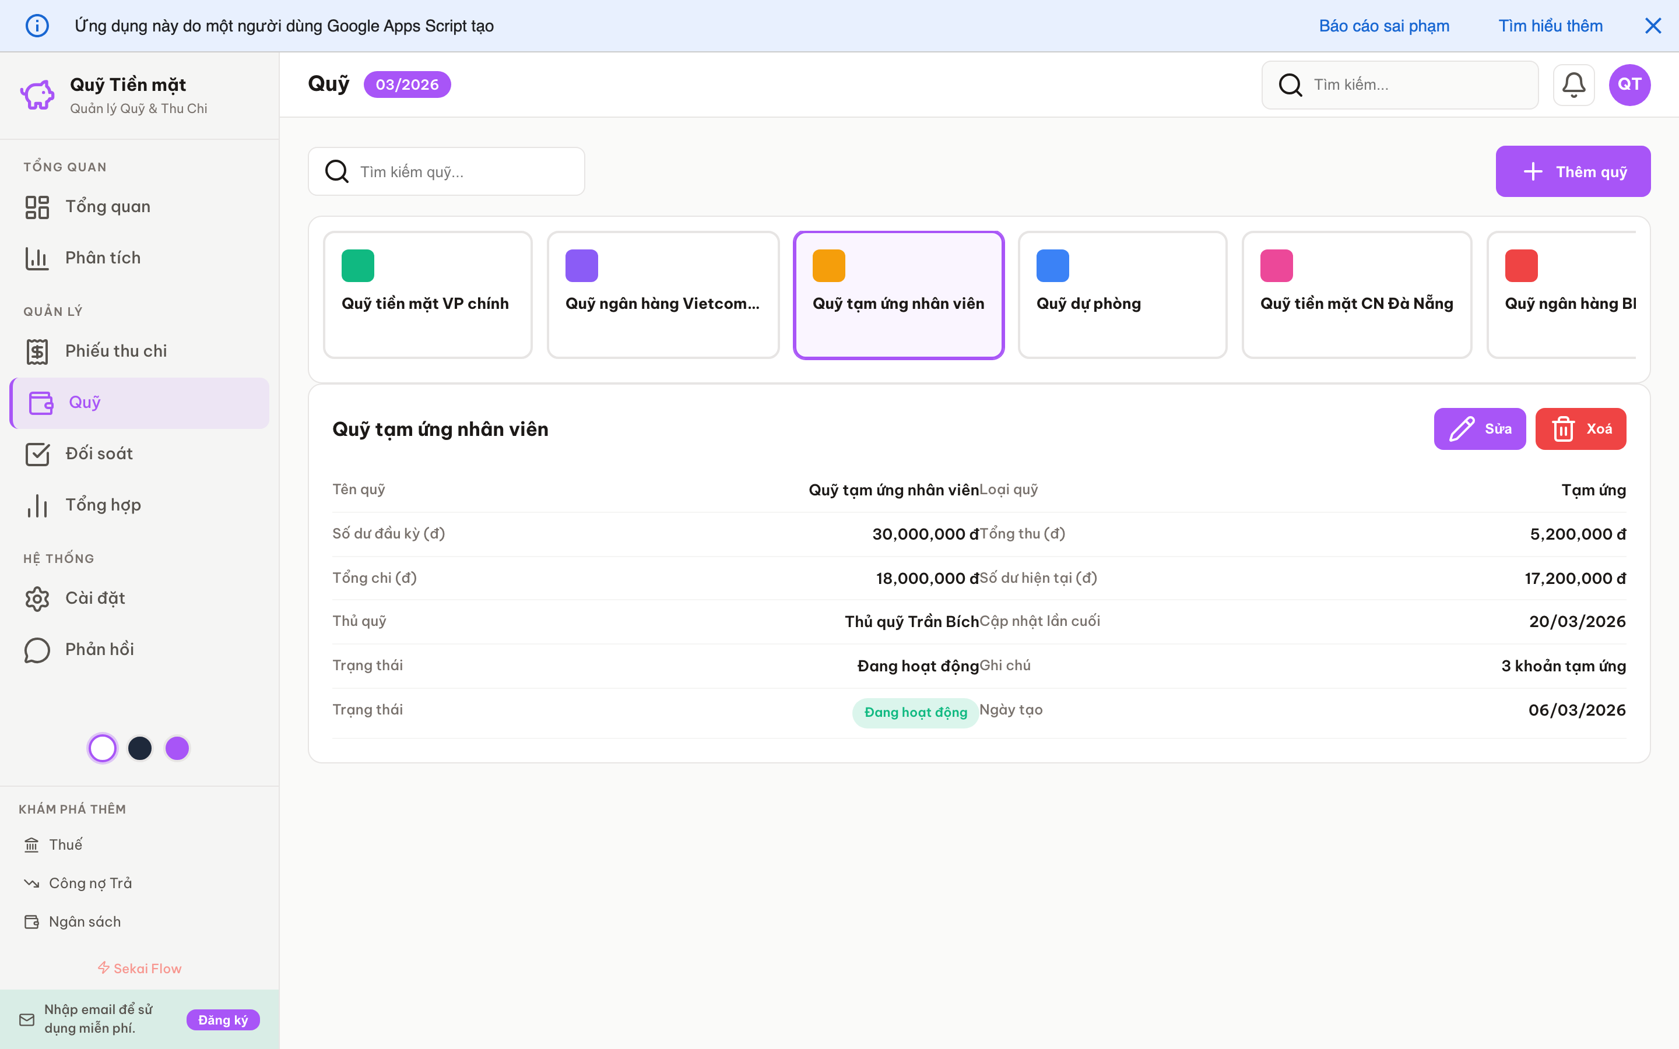Click the Đang hoạt động status badge

pos(915,712)
